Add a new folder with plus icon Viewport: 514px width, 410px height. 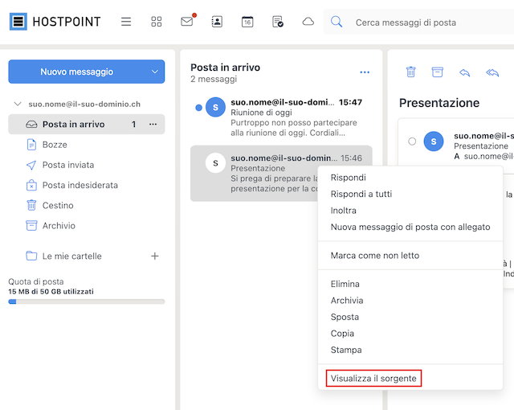click(x=155, y=256)
